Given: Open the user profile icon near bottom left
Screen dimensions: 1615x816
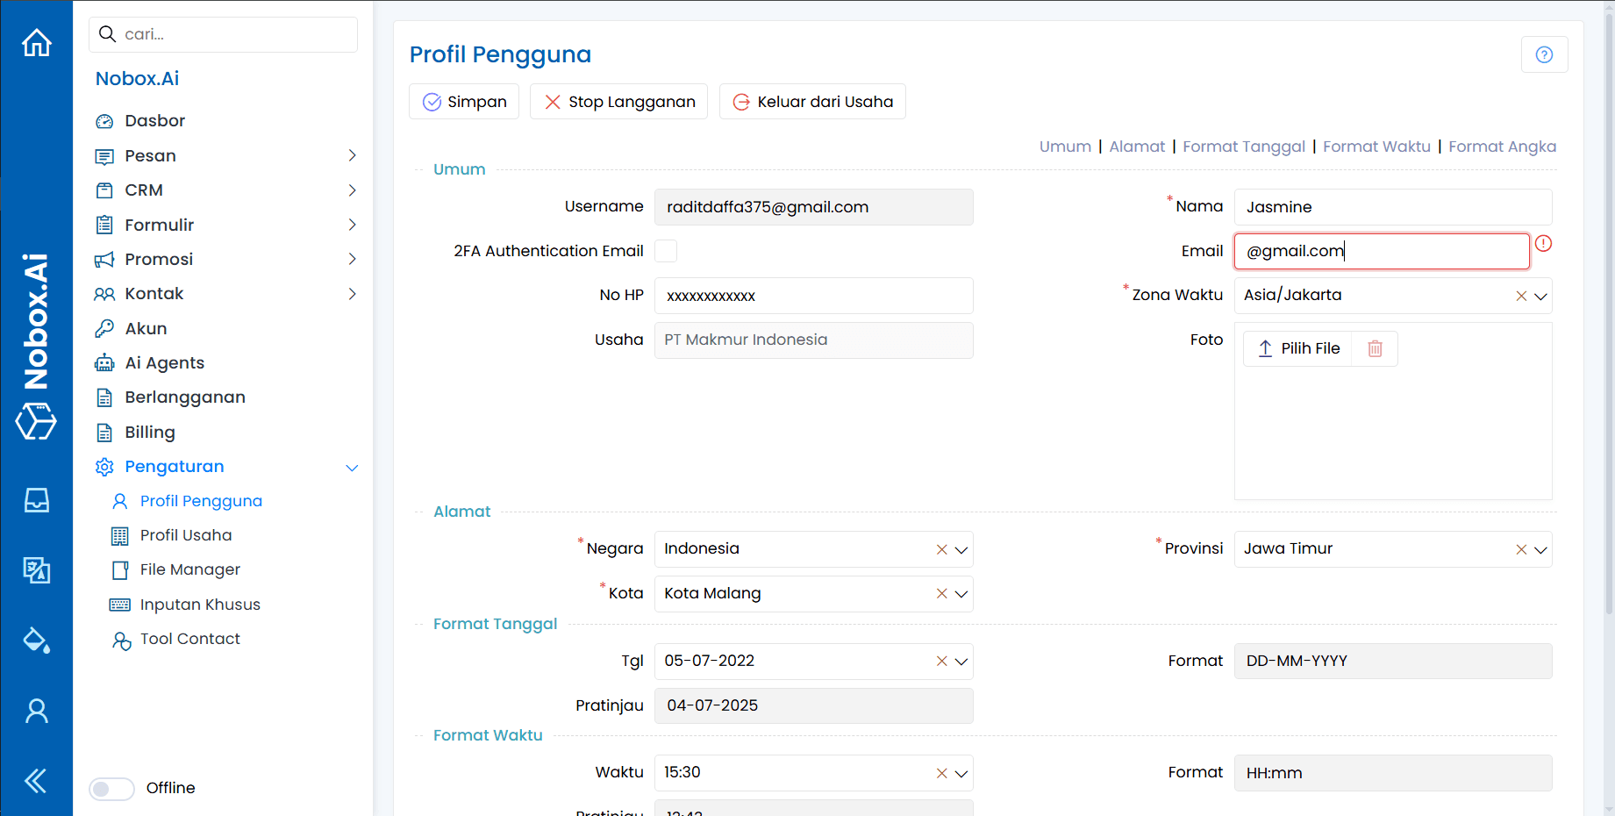Looking at the screenshot, I should coord(36,711).
